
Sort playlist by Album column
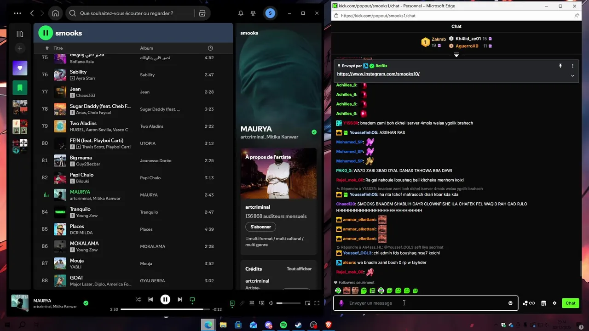tap(146, 48)
